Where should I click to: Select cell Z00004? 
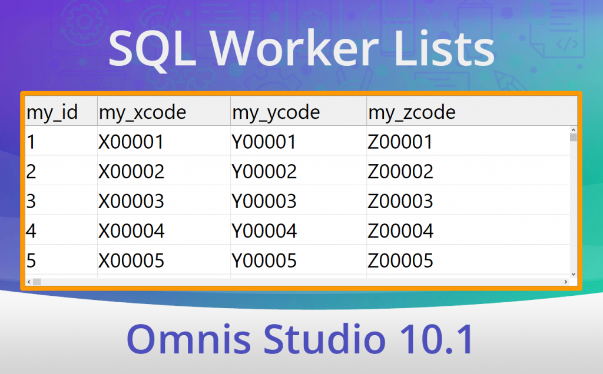468,230
